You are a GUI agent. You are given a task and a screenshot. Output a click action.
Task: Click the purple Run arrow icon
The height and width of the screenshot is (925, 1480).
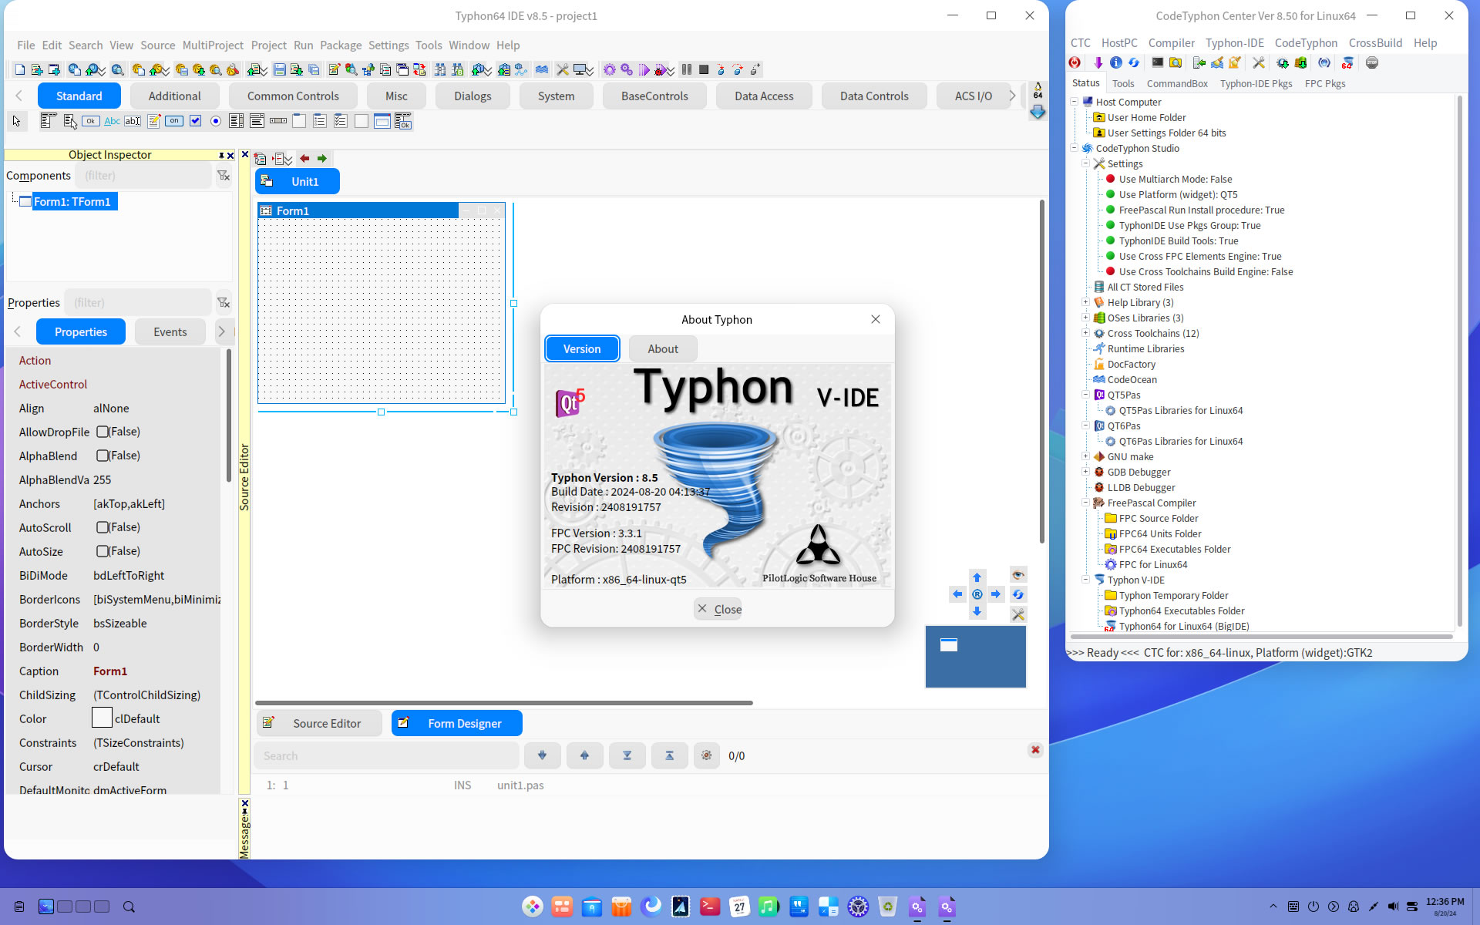[x=644, y=70]
